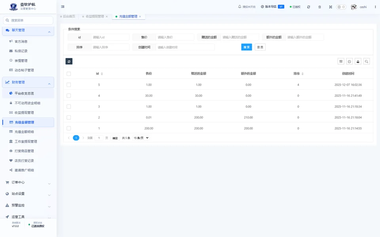The width and height of the screenshot is (380, 237).
Task: Click the 创建时间 filter input field
Action: [x=185, y=47]
